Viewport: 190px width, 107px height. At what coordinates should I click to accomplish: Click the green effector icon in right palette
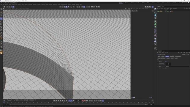coord(155,24)
